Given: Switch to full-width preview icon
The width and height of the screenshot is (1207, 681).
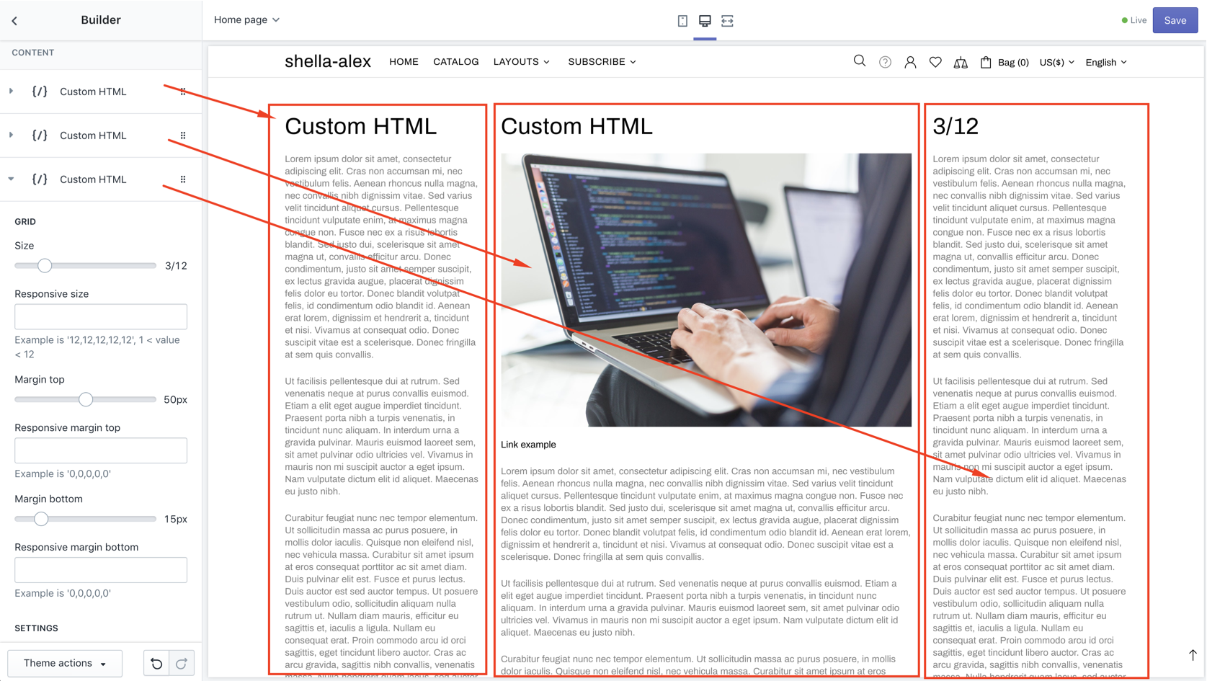Looking at the screenshot, I should click(727, 21).
